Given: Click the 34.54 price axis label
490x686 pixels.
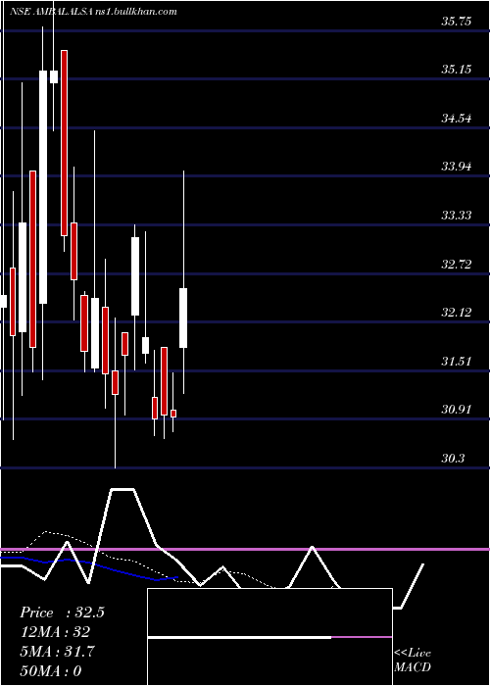Looking at the screenshot, I should (x=457, y=119).
